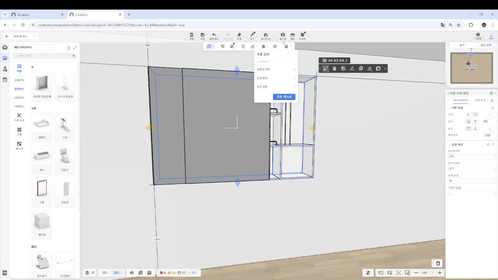Open the 하부라이트 ON dropdown
Screen dimensions: 498x280
coord(472,156)
